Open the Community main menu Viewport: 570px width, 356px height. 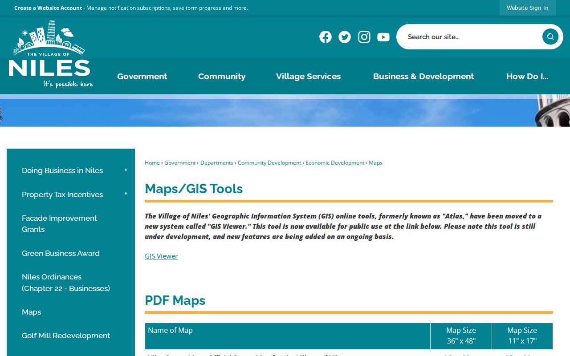(222, 76)
